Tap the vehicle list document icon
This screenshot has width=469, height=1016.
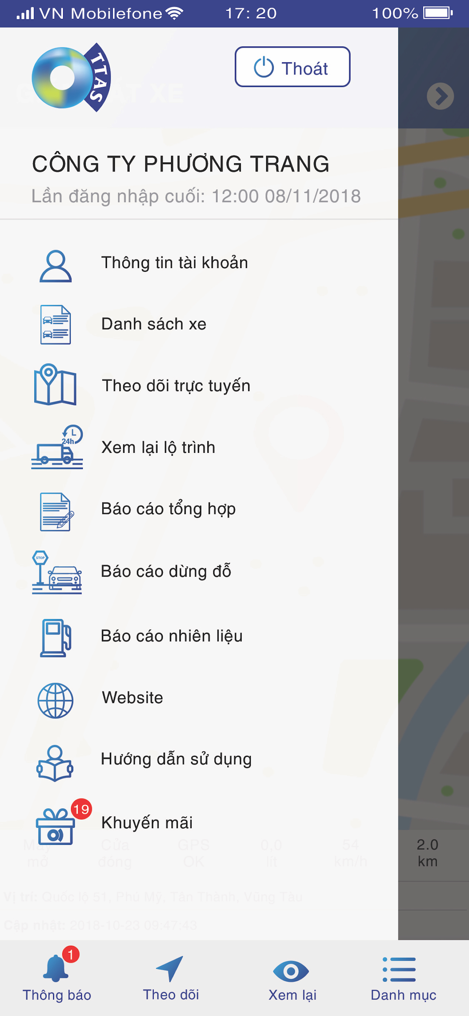(x=56, y=324)
